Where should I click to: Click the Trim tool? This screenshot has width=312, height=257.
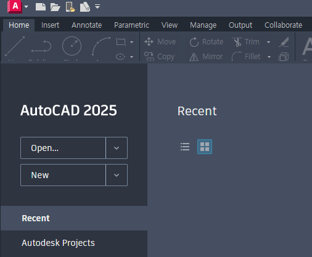click(246, 42)
